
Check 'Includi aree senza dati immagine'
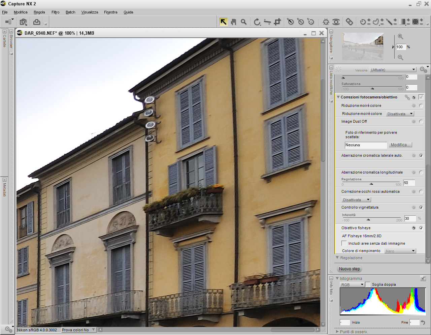344,243
